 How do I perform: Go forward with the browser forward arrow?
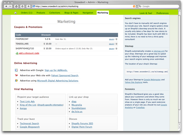[10, 6]
